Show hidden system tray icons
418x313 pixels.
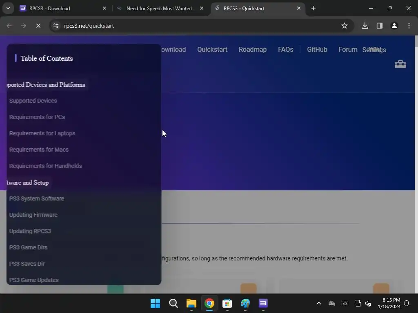pos(318,303)
